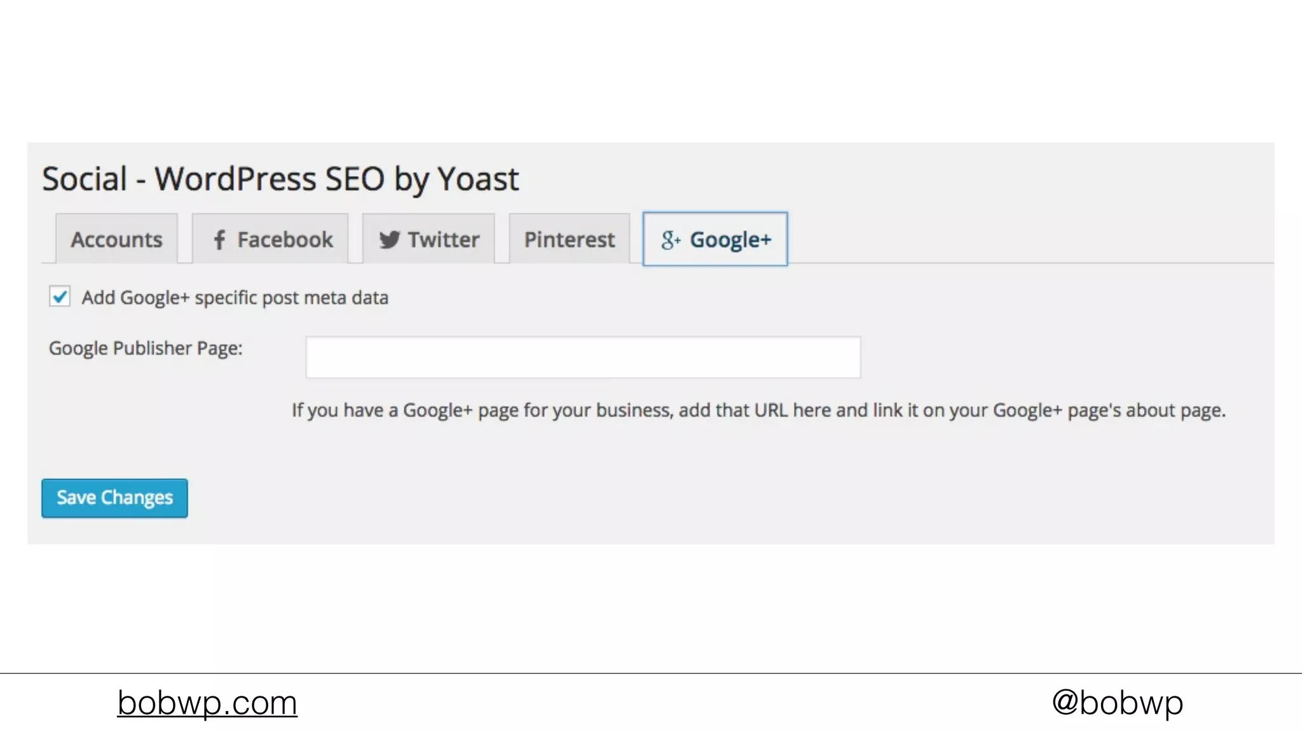
Task: Click the Google+ tab label text
Action: [x=730, y=240]
